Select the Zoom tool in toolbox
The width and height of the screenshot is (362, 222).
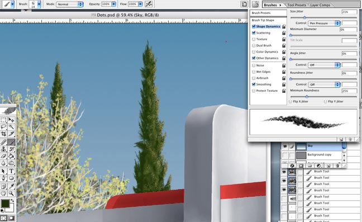pos(11,193)
